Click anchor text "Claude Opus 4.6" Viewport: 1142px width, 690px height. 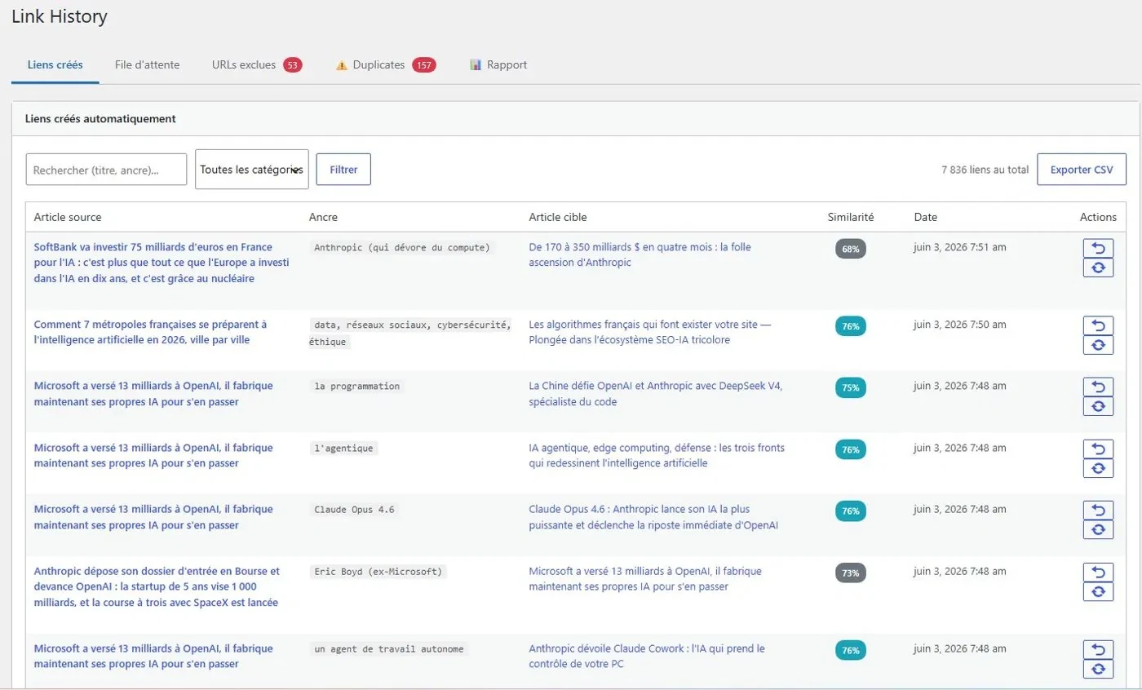354,510
